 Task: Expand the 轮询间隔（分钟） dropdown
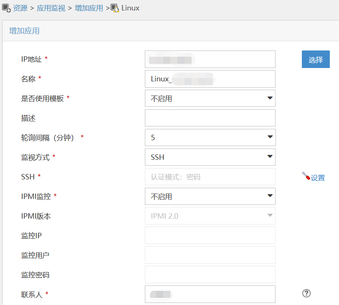210,138
